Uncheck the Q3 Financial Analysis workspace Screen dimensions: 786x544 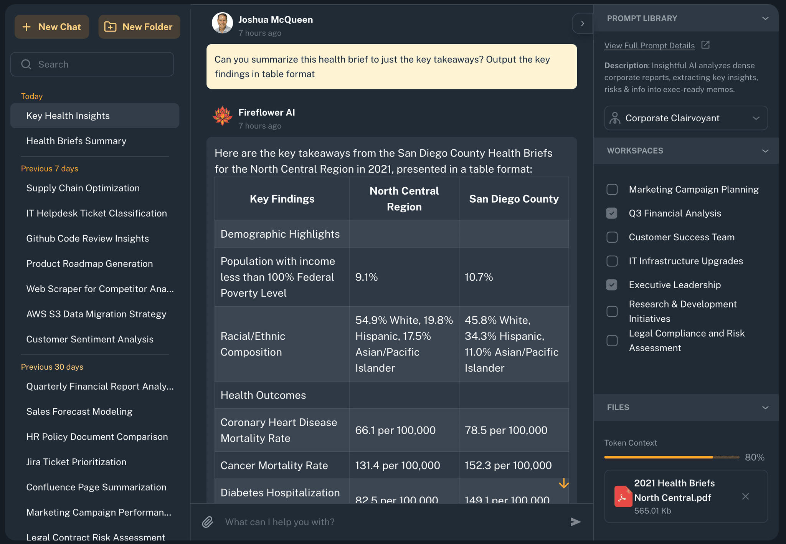(x=612, y=213)
